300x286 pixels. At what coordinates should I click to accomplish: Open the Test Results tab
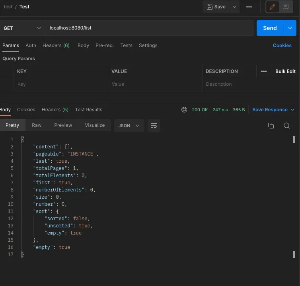pyautogui.click(x=89, y=110)
